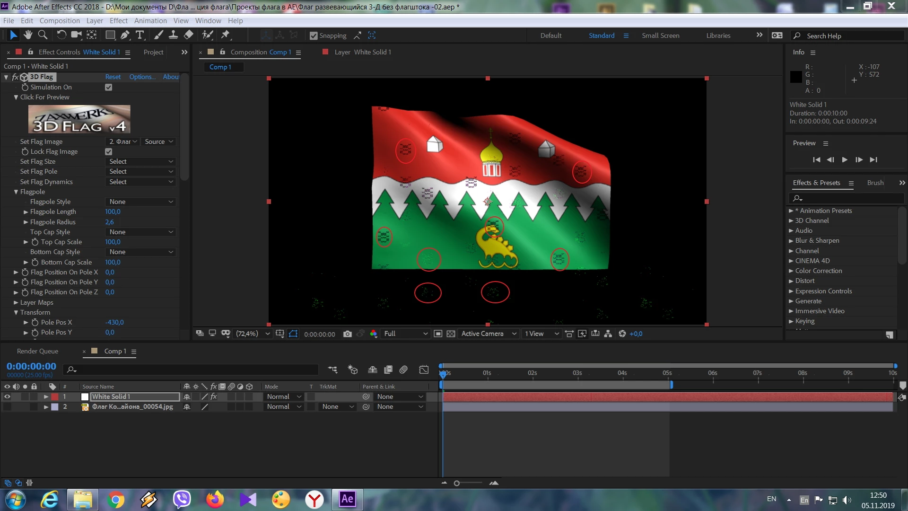908x511 pixels.
Task: Toggle the Snapping checkbox
Action: click(x=314, y=36)
